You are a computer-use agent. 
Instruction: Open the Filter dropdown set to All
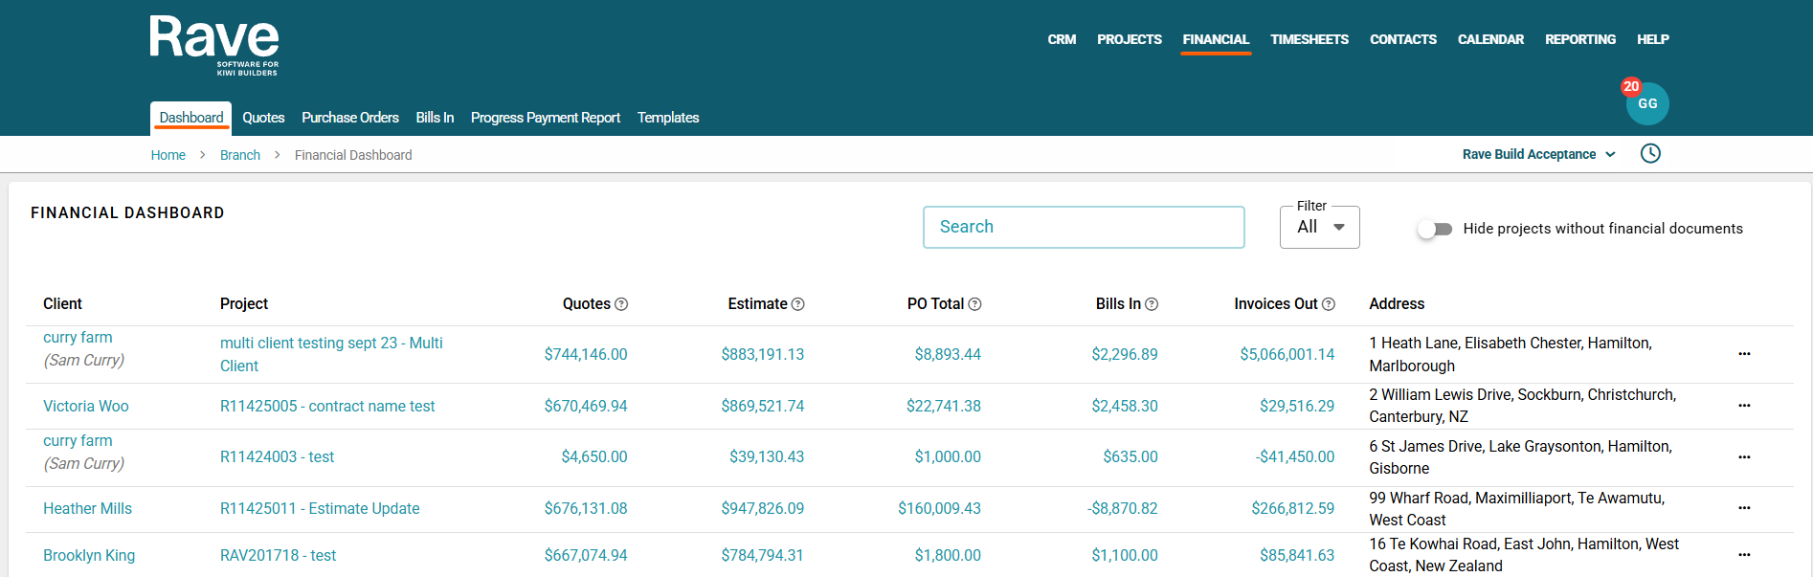pyautogui.click(x=1319, y=228)
